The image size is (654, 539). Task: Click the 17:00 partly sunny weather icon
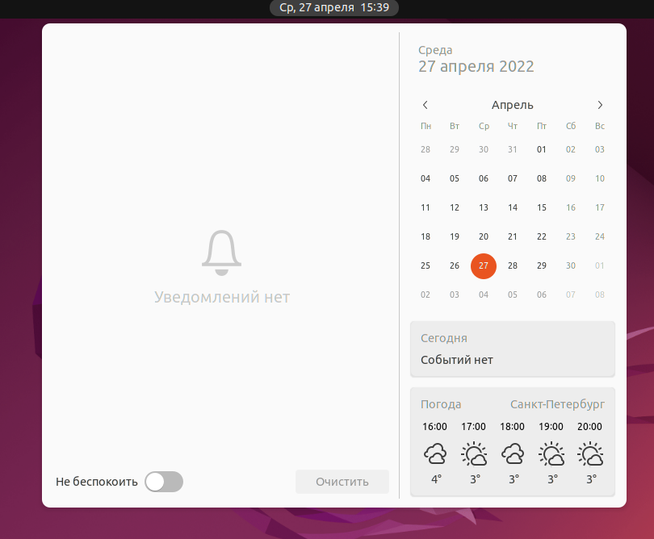click(474, 454)
